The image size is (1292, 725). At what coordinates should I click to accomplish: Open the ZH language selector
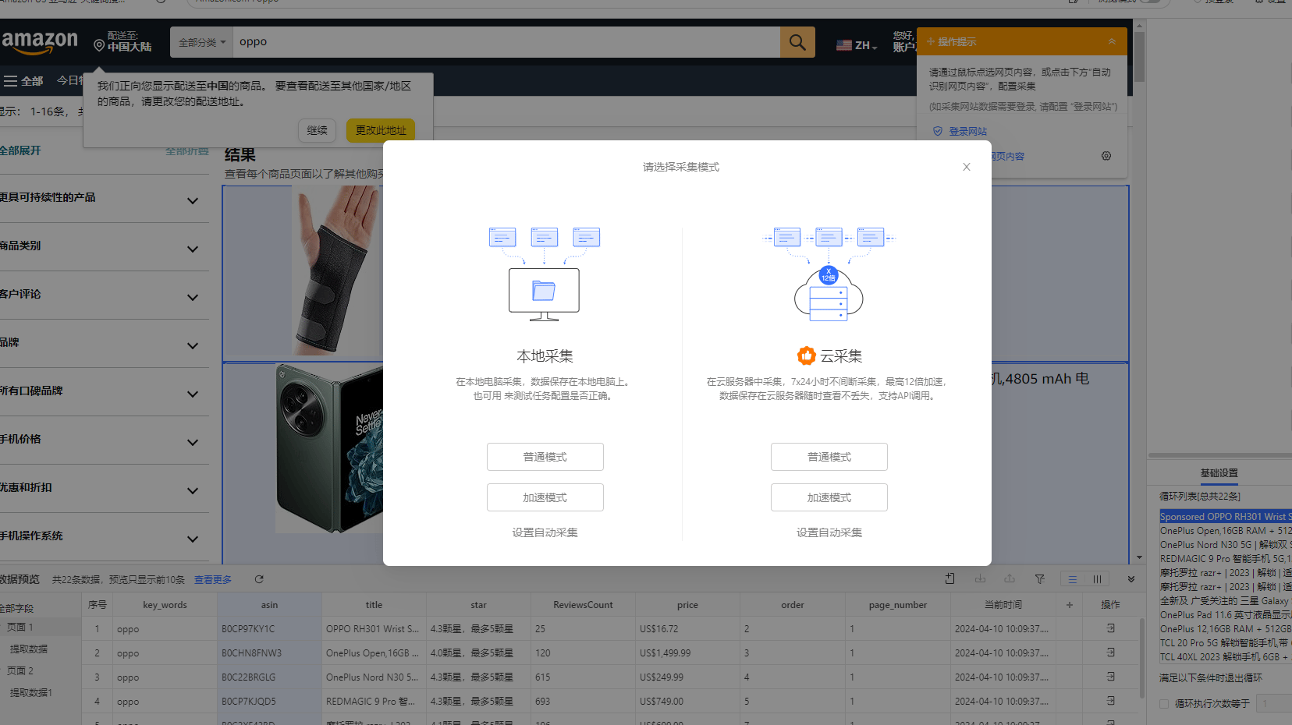click(857, 45)
